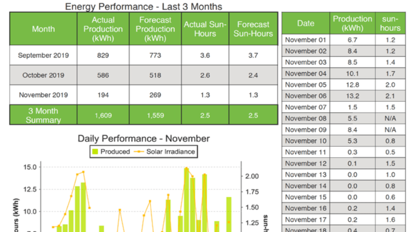This screenshot has height=232, width=411.
Task: Select the Date column header
Action: pyautogui.click(x=305, y=23)
